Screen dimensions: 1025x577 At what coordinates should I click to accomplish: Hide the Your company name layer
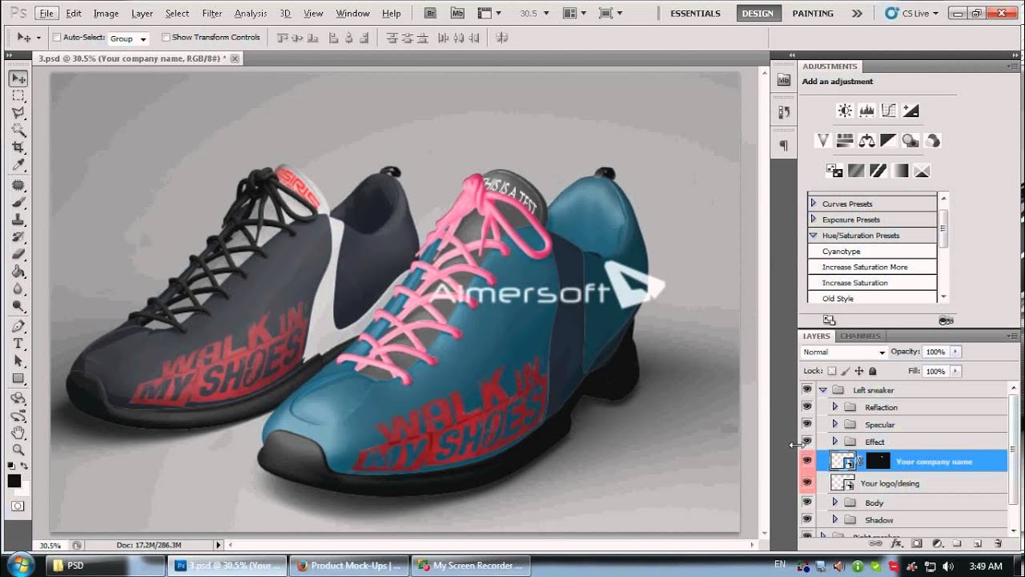[806, 461]
